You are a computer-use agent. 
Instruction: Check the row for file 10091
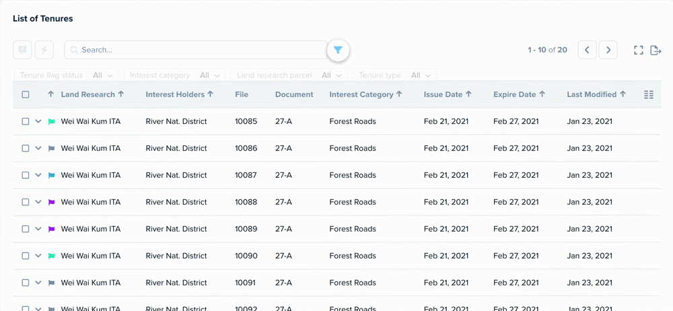click(26, 283)
